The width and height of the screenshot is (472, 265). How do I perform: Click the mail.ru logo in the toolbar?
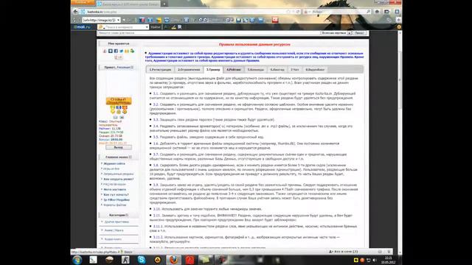(82, 26)
